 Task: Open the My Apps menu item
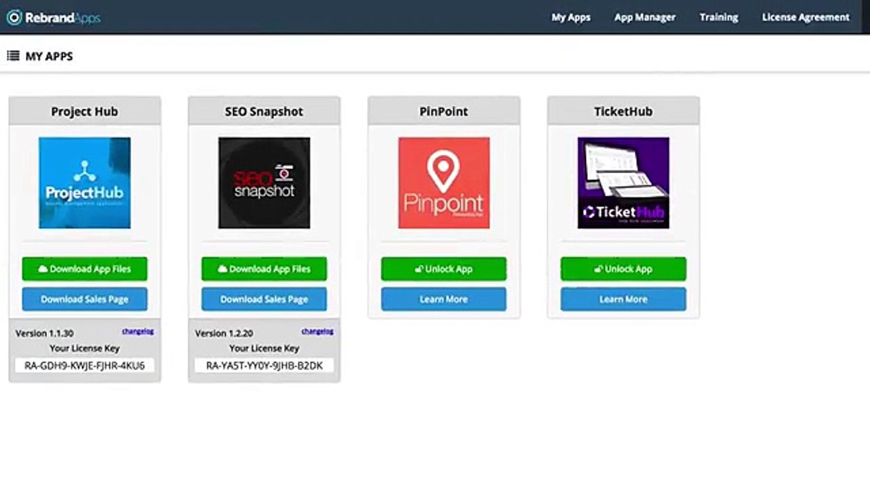pos(571,18)
